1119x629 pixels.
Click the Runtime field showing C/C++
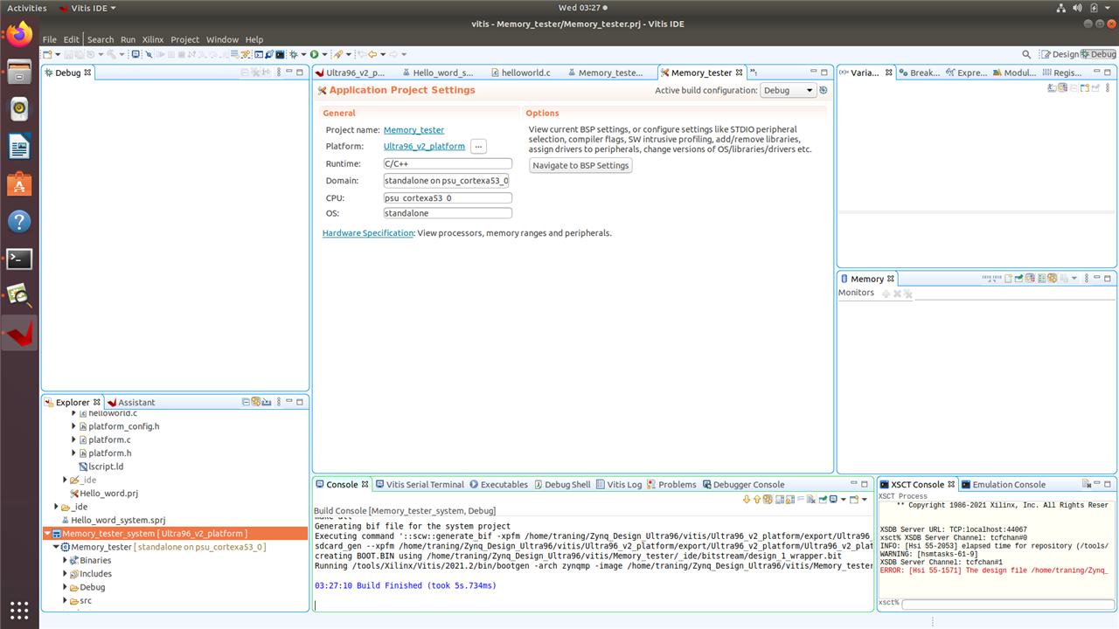(x=448, y=163)
